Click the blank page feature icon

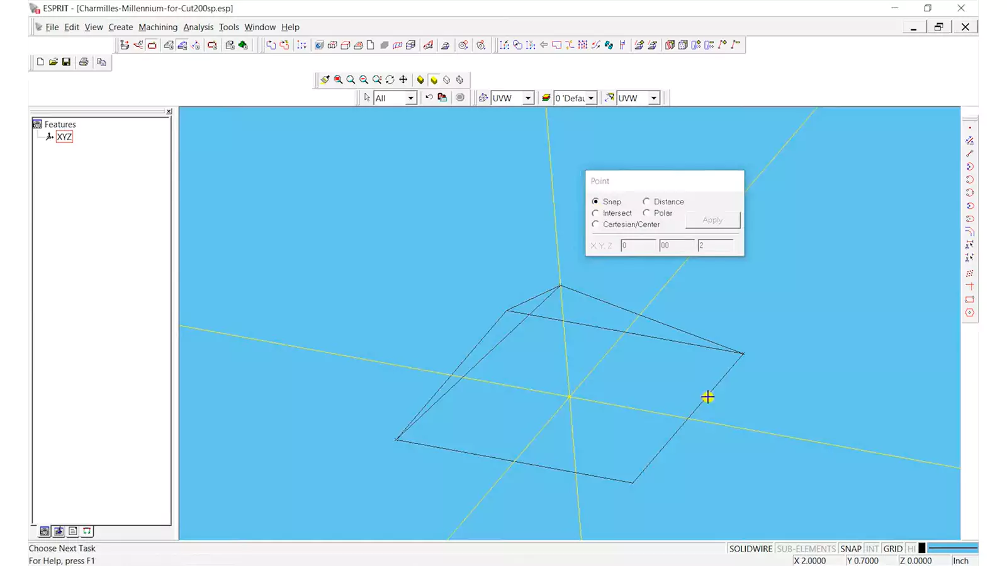click(x=371, y=45)
